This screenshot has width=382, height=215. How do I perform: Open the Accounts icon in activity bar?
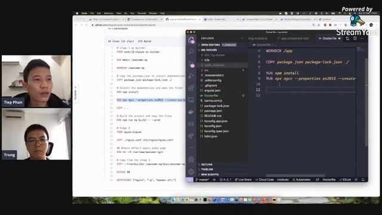click(191, 159)
